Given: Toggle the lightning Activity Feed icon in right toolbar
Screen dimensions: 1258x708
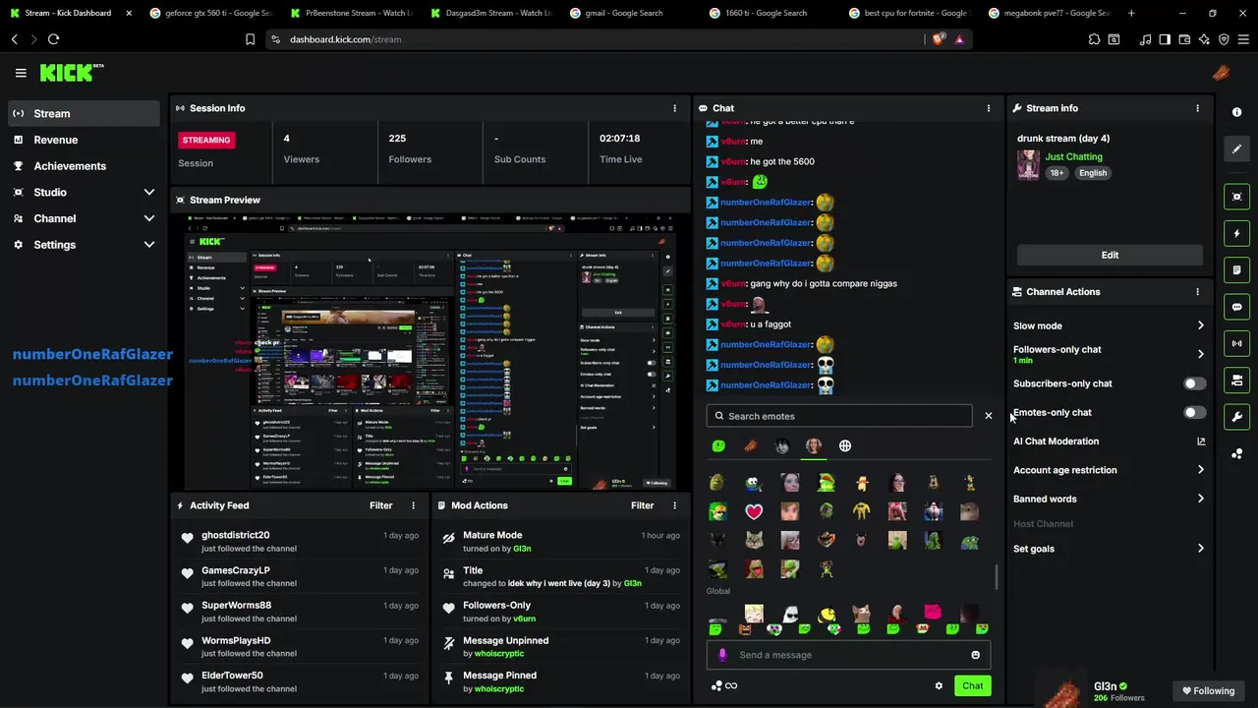Looking at the screenshot, I should click(x=1236, y=234).
